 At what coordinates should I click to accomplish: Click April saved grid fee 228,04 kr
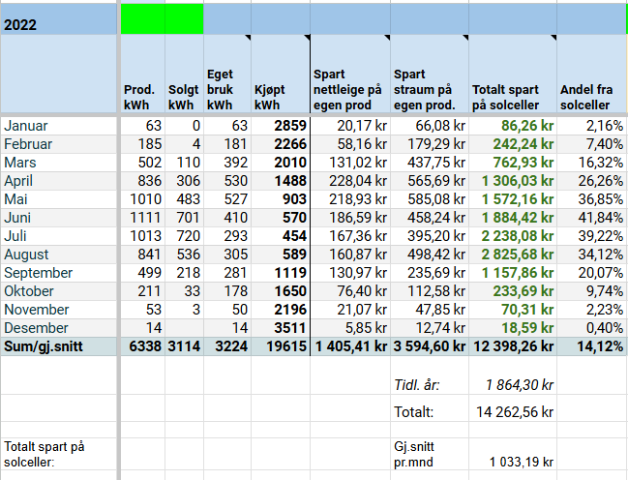tap(358, 181)
